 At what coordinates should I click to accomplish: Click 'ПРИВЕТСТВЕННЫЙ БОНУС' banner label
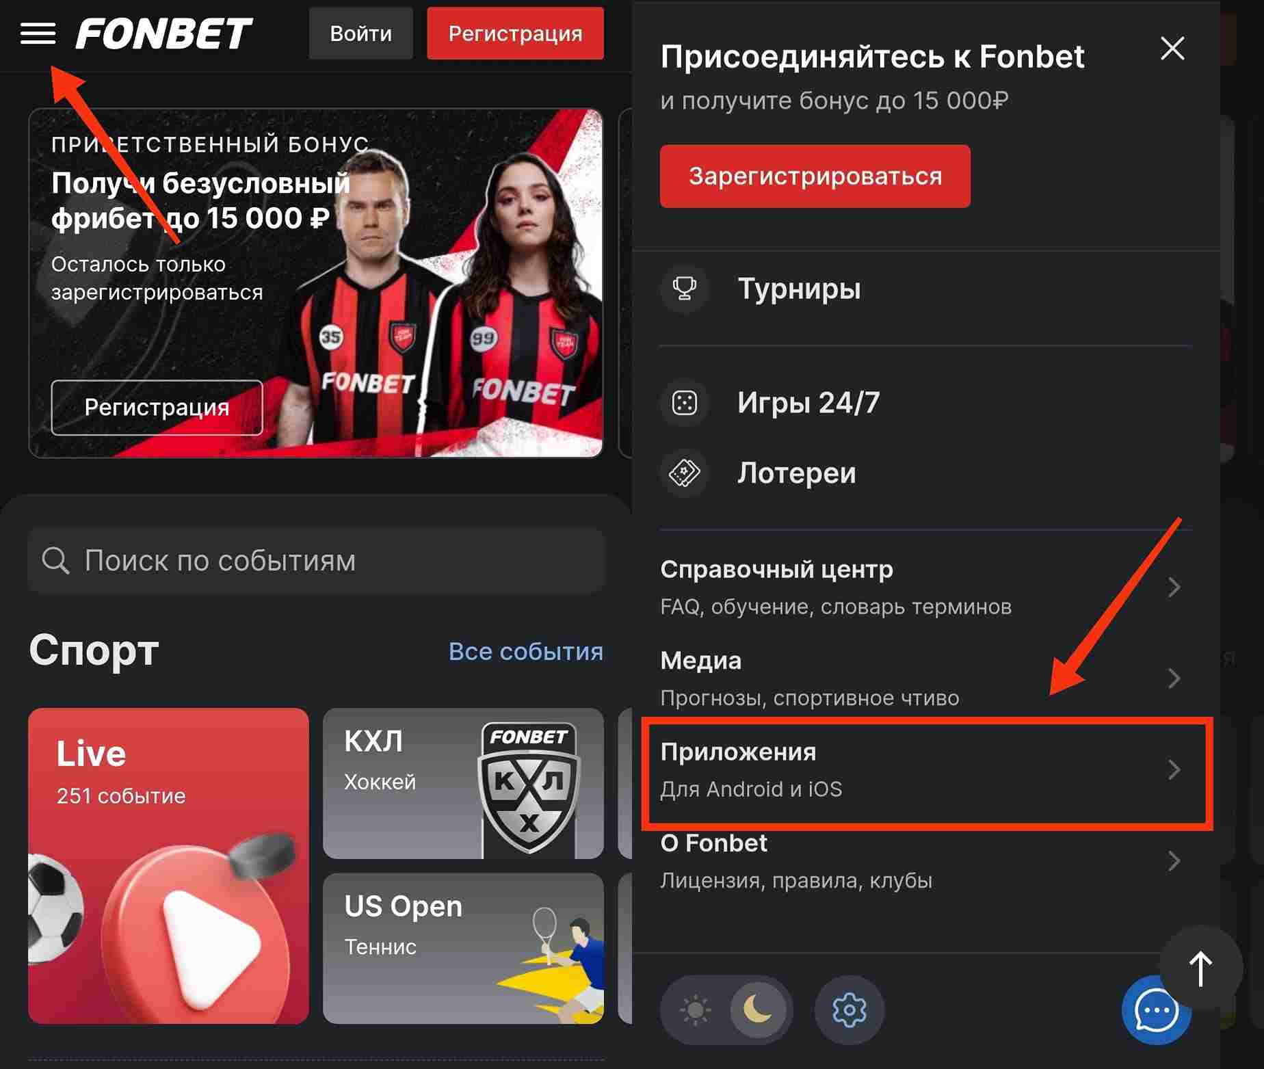click(x=210, y=144)
